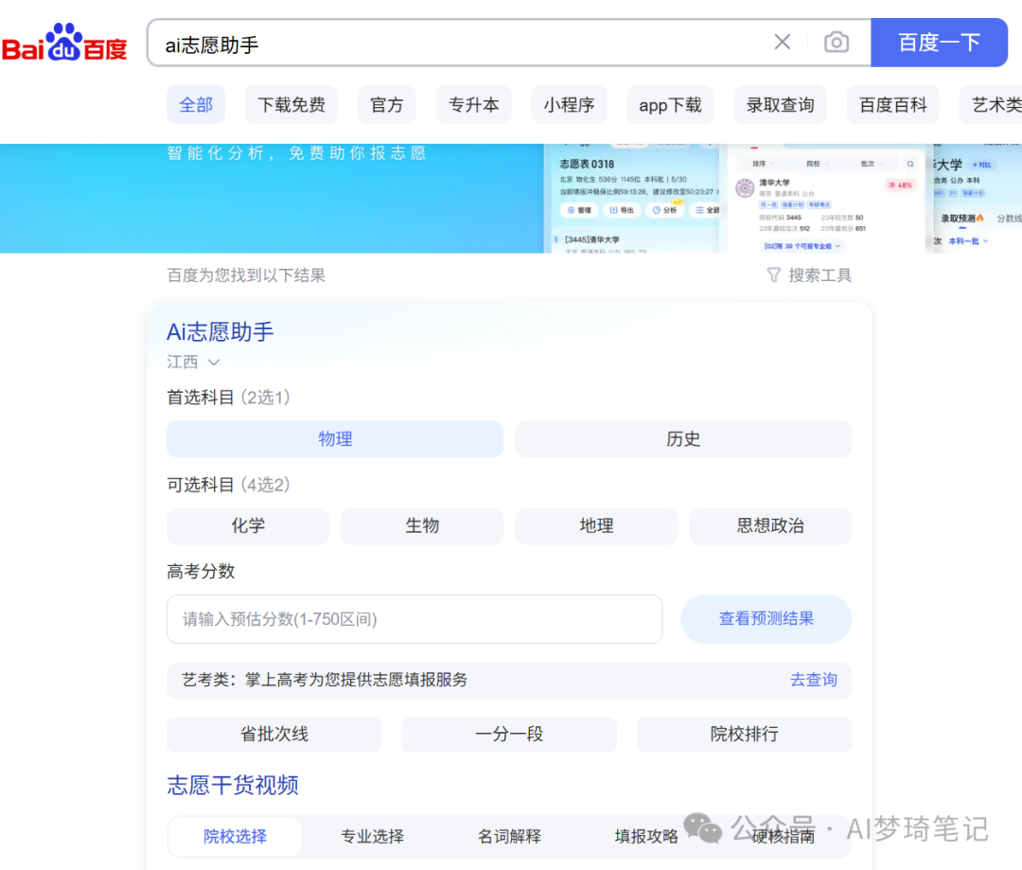Clear the search box with X icon
The height and width of the screenshot is (870, 1022).
click(783, 43)
